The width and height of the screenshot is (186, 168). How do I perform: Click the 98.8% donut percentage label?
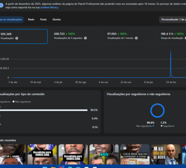click(x=151, y=123)
